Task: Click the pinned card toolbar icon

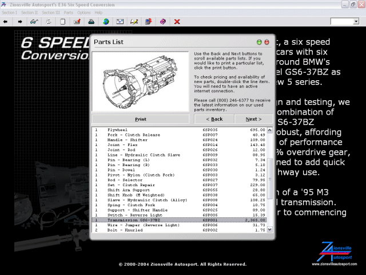Action: click(77, 22)
